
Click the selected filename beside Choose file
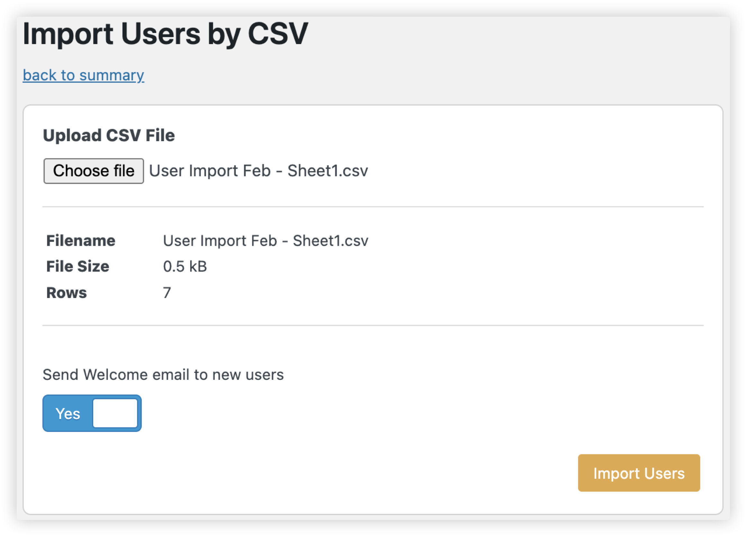[x=258, y=171]
